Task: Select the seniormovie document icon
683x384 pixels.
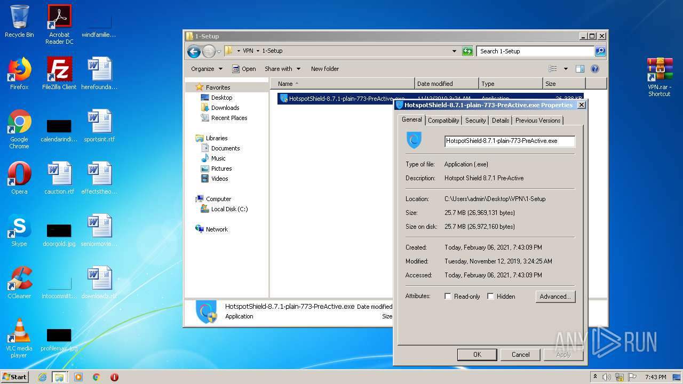Action: point(99,230)
